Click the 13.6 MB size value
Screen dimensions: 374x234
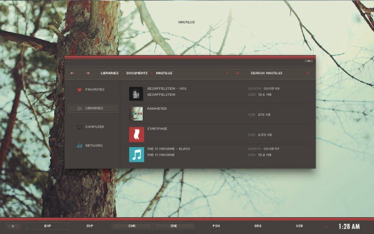coord(265,95)
